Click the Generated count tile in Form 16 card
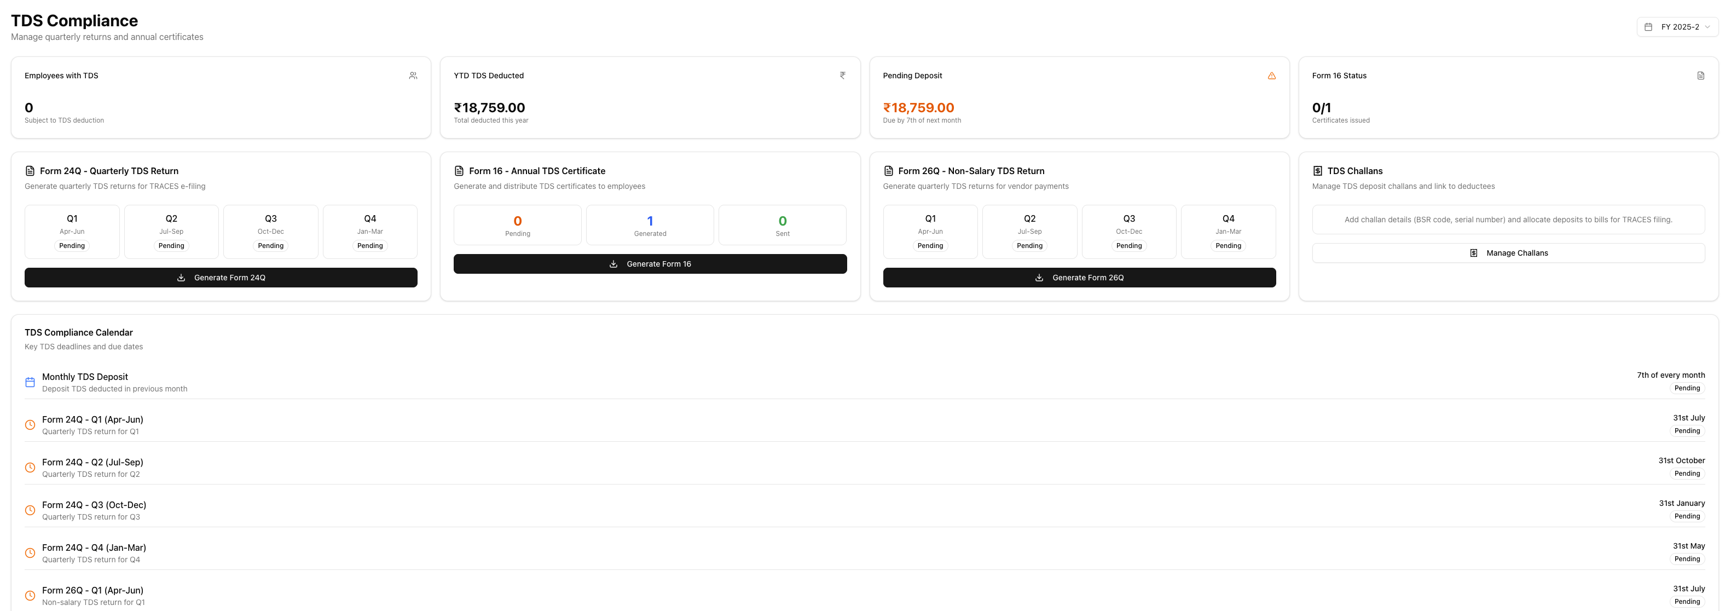 650,225
